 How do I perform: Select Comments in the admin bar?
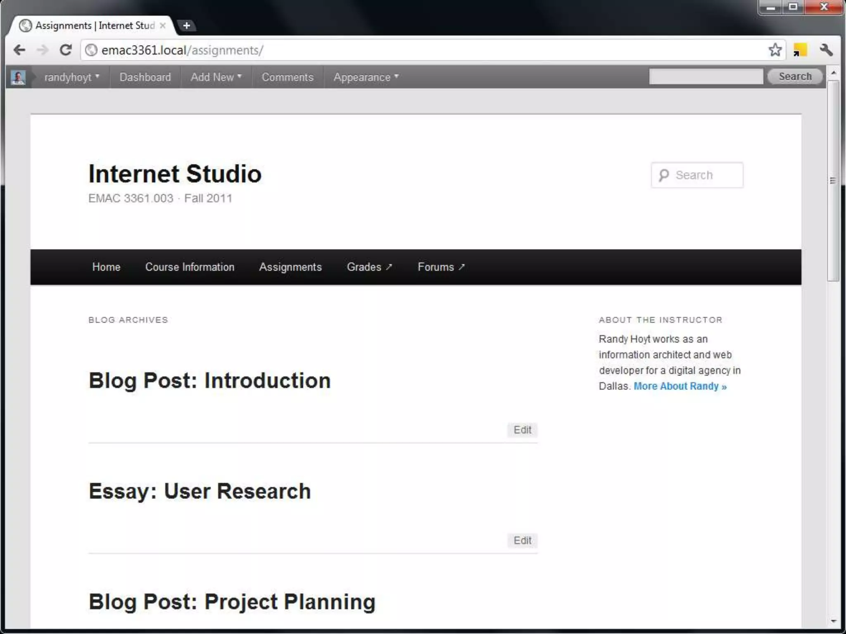click(288, 77)
